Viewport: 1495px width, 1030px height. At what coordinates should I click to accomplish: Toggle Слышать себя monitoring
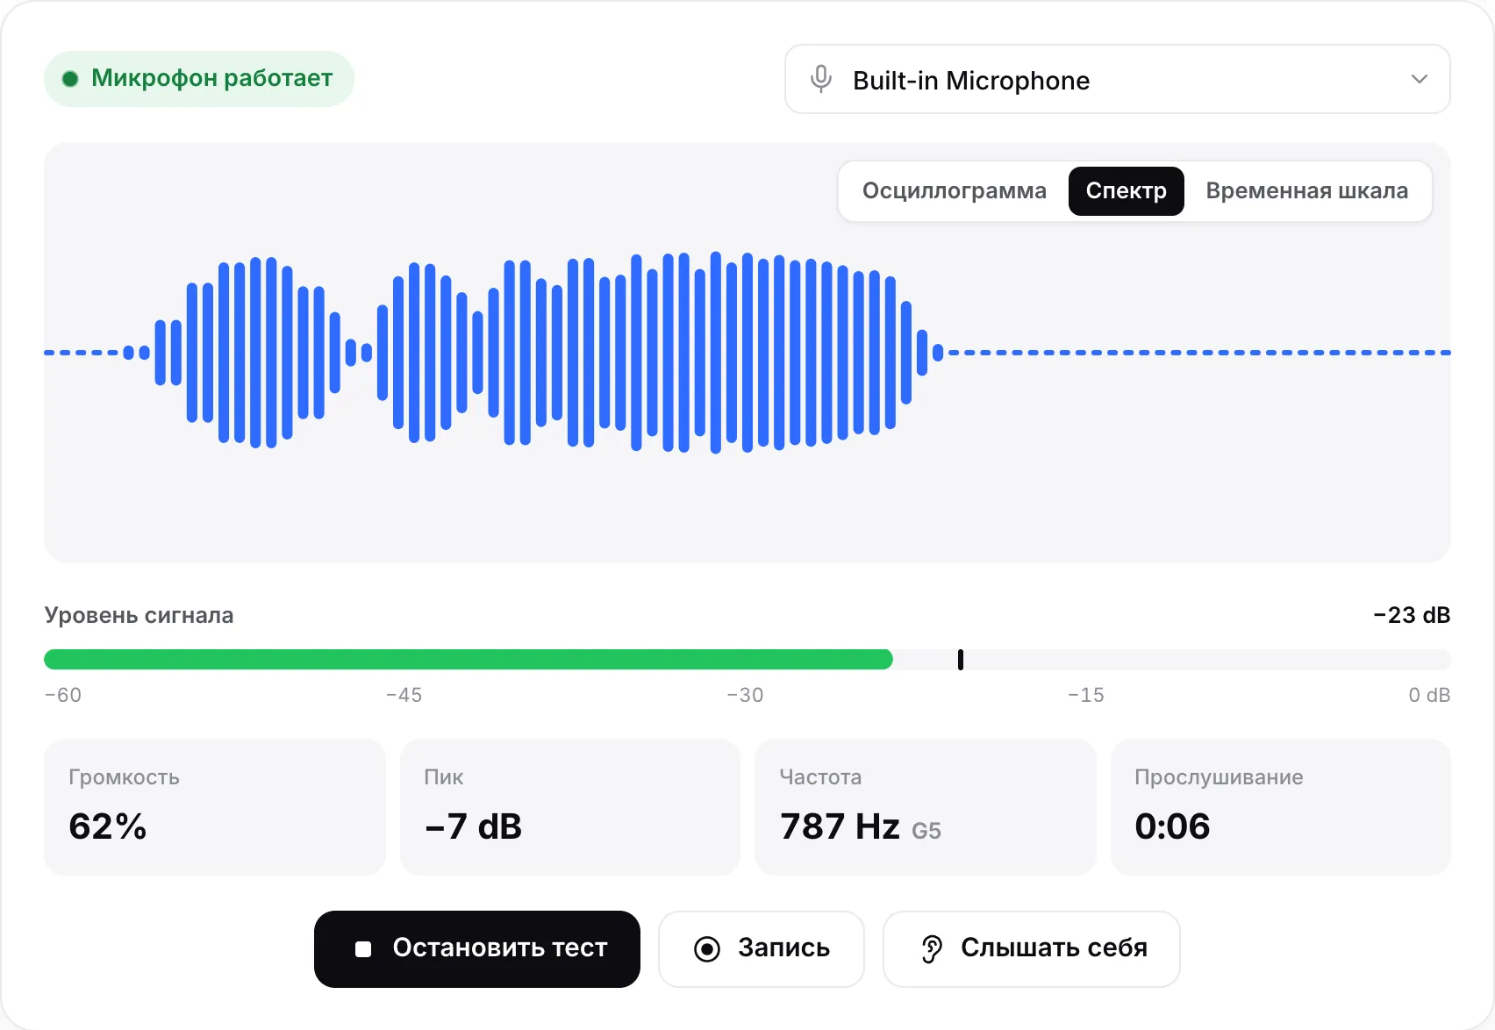1032,949
